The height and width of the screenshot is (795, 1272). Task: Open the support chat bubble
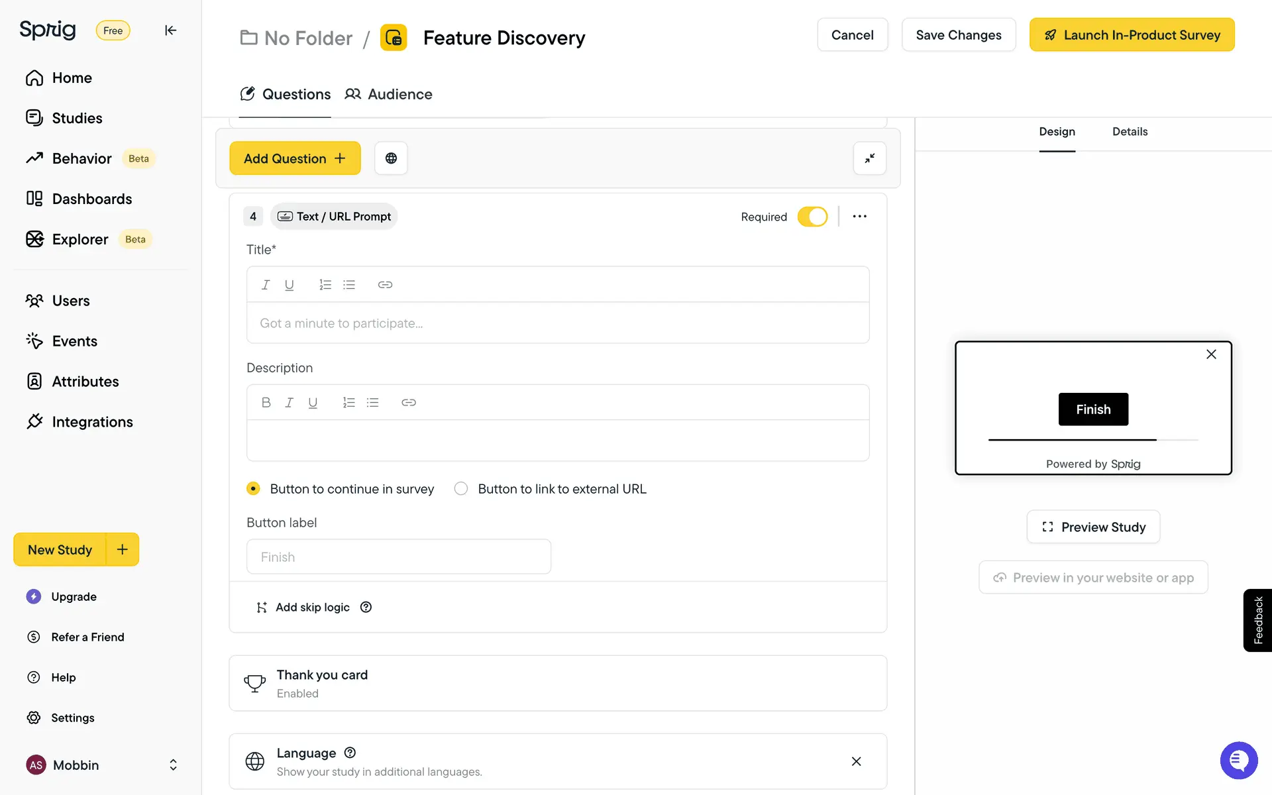click(x=1238, y=761)
